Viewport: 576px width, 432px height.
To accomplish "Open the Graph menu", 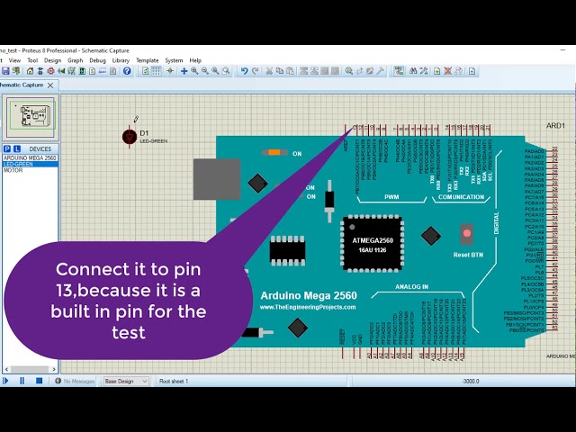I will 76,60.
